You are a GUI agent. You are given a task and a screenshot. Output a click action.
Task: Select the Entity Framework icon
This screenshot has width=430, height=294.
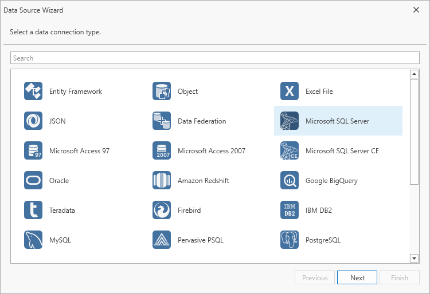tap(33, 91)
